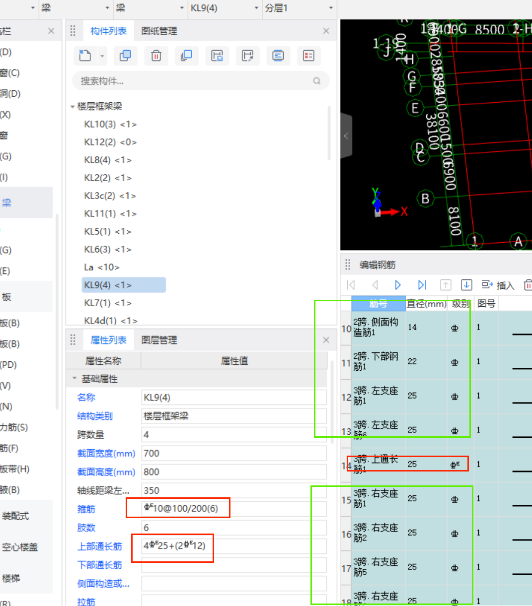Screen dimensions: 532x606
Task: Click the red checklist icon in toolbar
Action: [x=308, y=56]
